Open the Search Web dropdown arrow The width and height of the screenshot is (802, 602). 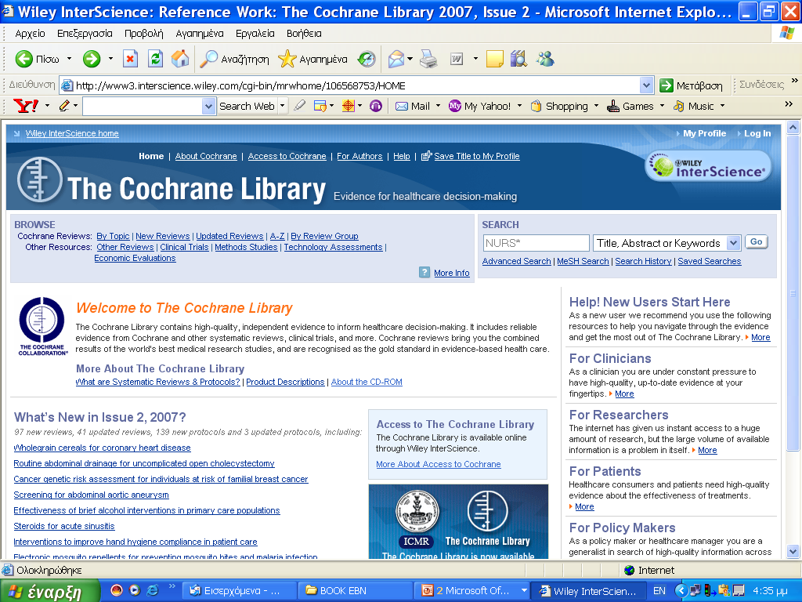click(x=282, y=106)
